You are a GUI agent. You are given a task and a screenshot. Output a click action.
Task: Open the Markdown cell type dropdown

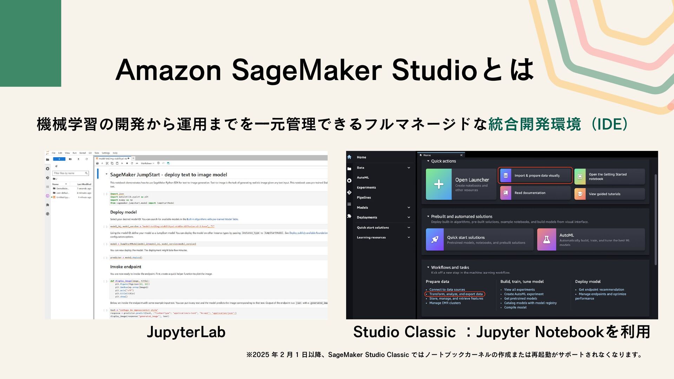tap(147, 163)
